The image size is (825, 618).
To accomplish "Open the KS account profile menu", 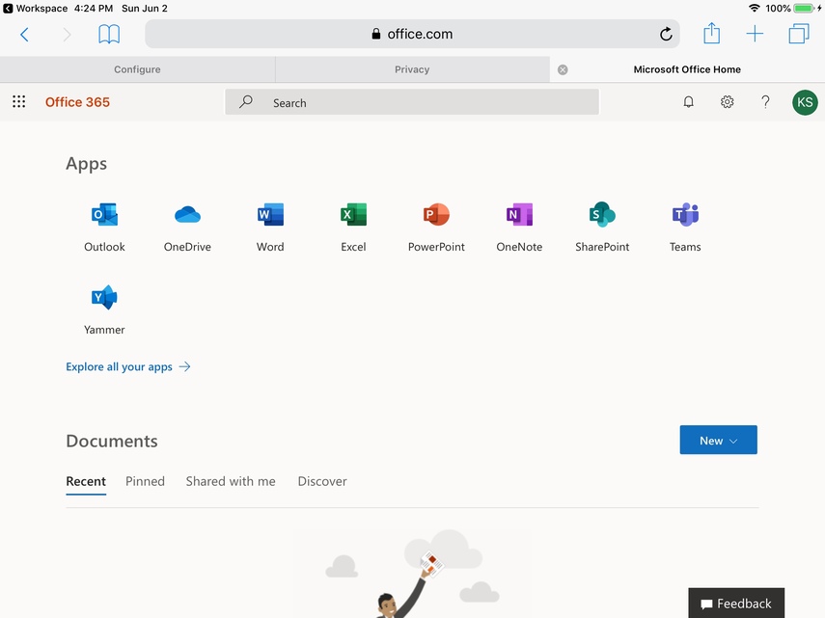I will (804, 102).
